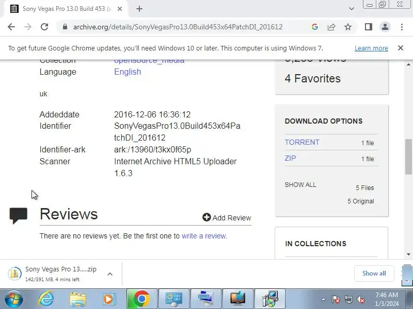
Task: Click the Reviews speech bubble icon
Action: click(19, 216)
